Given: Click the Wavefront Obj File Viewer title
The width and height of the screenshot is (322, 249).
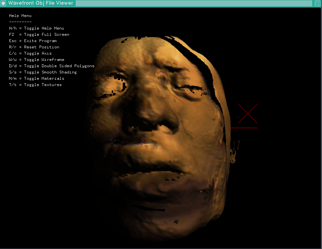Looking at the screenshot, I should point(41,3).
